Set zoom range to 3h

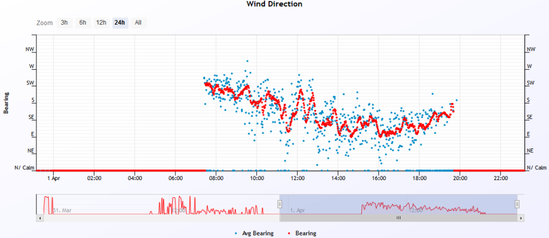(x=64, y=23)
